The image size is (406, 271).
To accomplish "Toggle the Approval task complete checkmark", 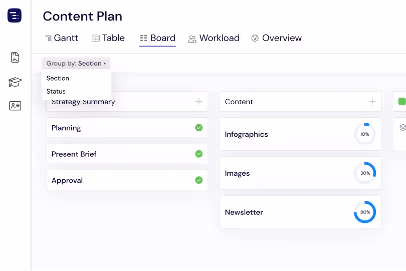I will coord(199,180).
